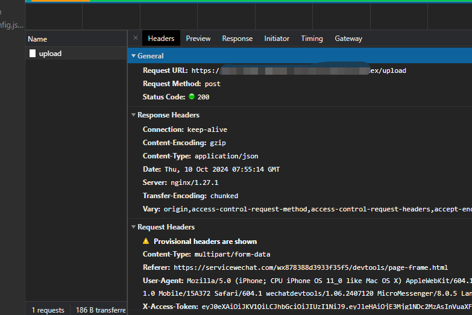Click the Transfer-Encoding chunked value
The height and width of the screenshot is (315, 472).
click(224, 196)
